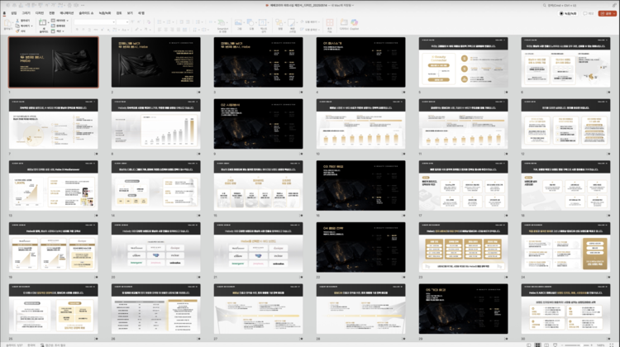Viewport: 620px width, 347px height.
Task: Open the font size combo box
Action: coord(122,22)
